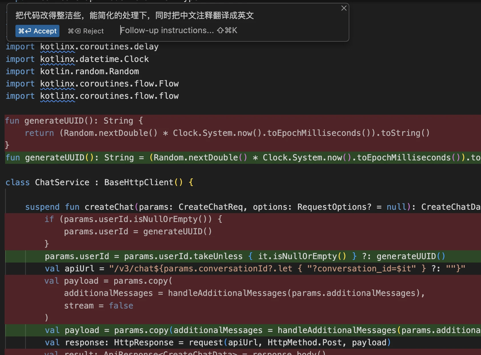The height and width of the screenshot is (355, 481).
Task: Click the Accept button
Action: pos(37,31)
